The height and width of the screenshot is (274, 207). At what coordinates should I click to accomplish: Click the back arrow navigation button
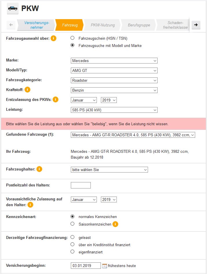click(11, 25)
